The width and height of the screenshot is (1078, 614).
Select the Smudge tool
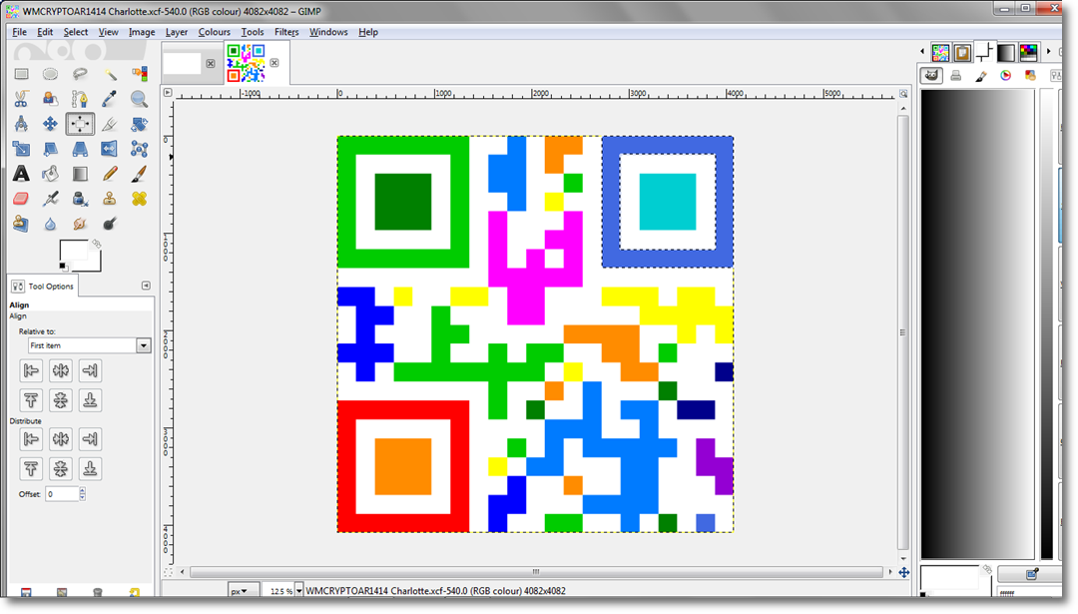coord(80,224)
